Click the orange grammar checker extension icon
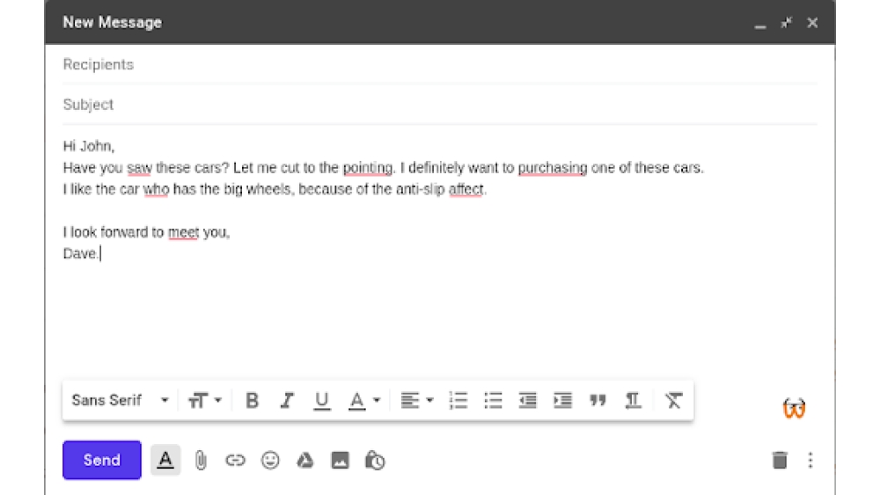The image size is (880, 495). [x=794, y=409]
